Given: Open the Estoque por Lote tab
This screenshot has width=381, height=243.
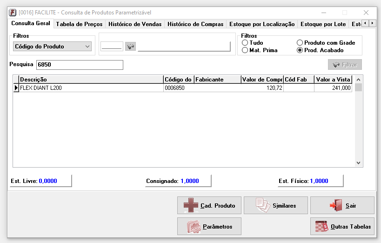Looking at the screenshot, I should pyautogui.click(x=323, y=24).
